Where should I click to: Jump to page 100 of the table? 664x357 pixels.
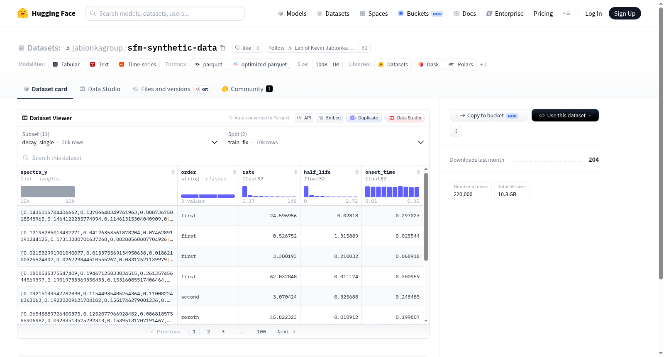(261, 332)
